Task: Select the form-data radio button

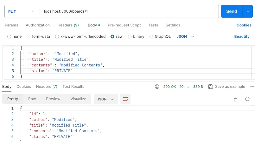Action: (x=29, y=37)
